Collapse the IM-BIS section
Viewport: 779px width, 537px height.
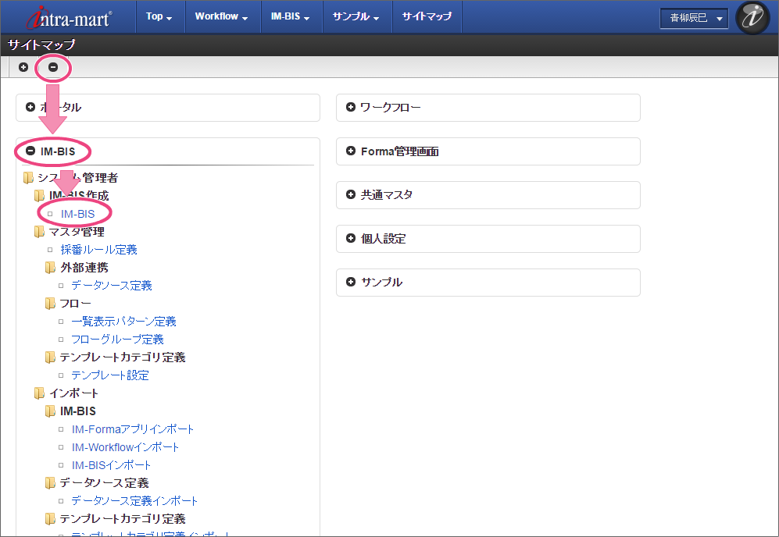tap(30, 151)
